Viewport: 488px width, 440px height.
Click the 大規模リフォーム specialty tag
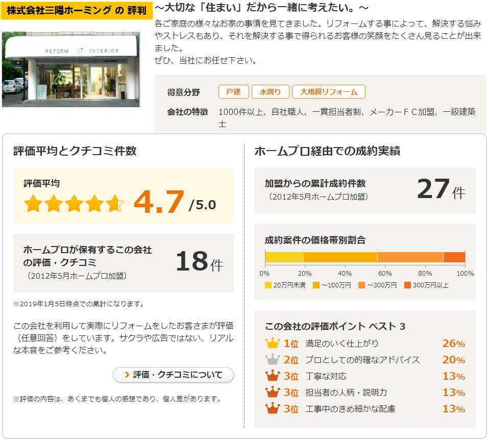[x=329, y=92]
